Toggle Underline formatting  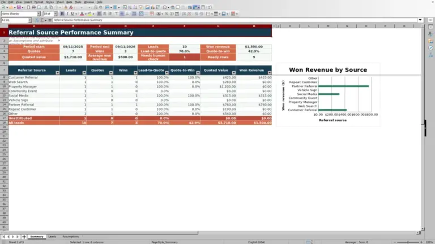pyautogui.click(x=72, y=14)
